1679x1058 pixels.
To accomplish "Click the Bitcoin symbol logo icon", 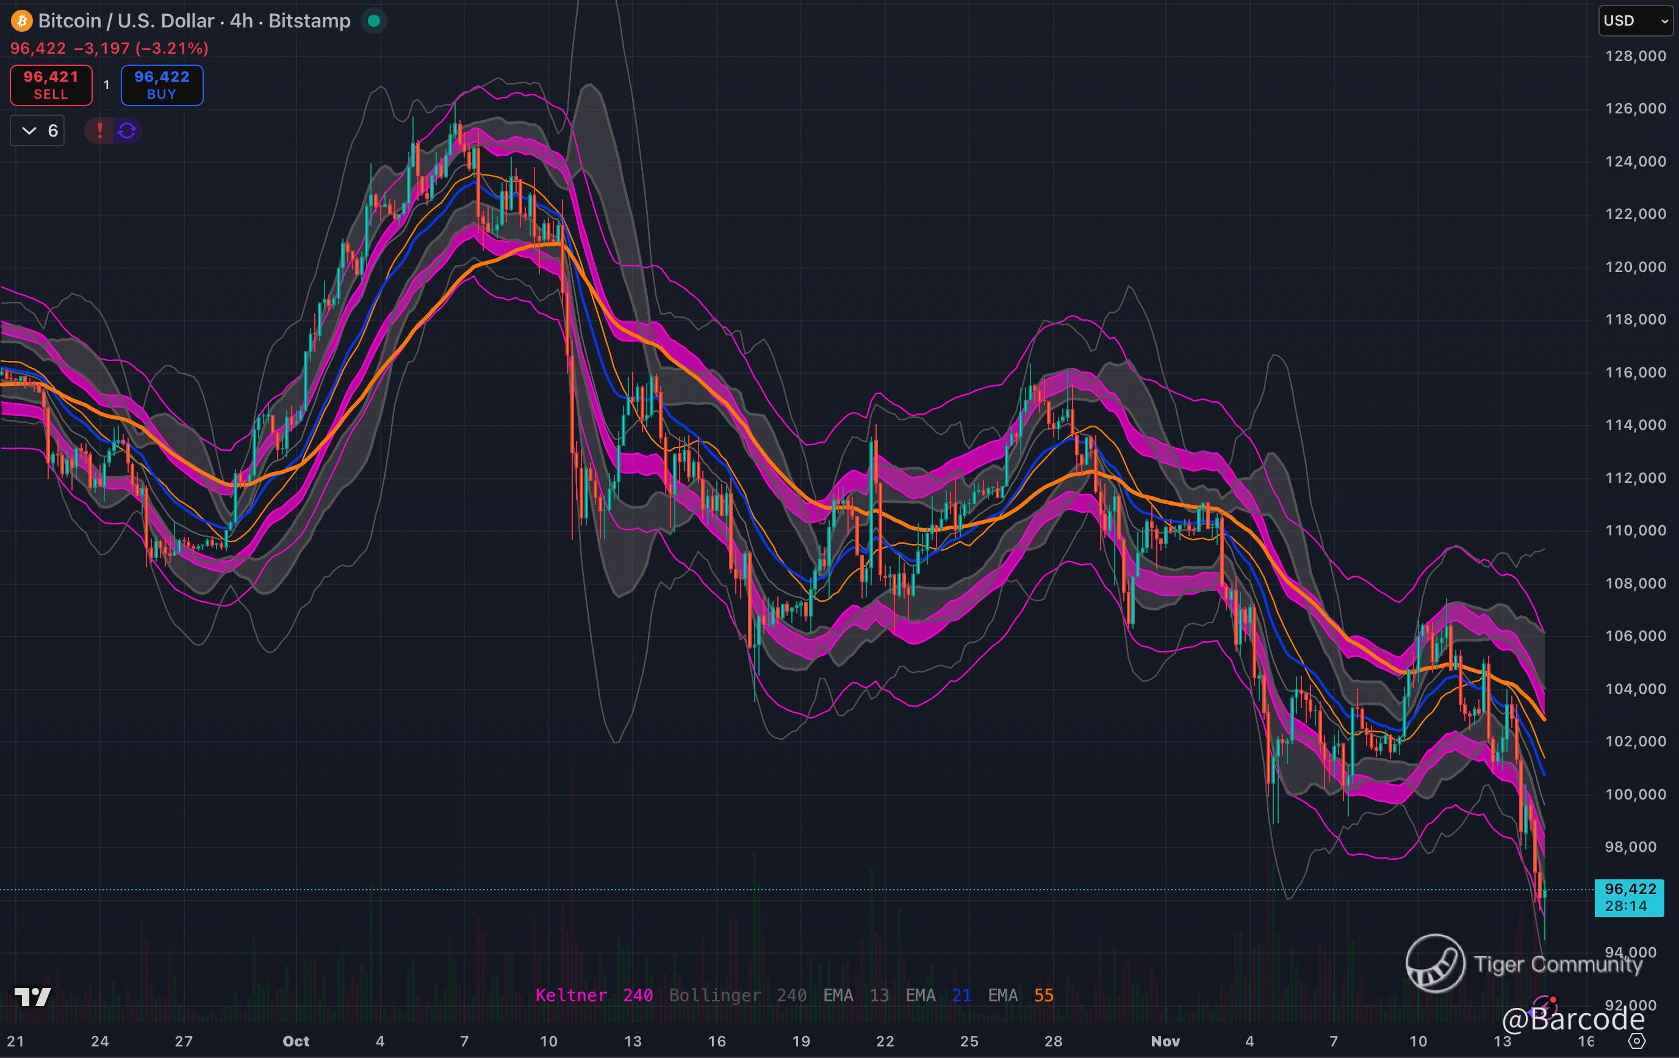I will click(x=21, y=21).
